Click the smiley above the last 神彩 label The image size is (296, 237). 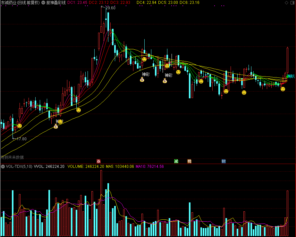(167, 66)
